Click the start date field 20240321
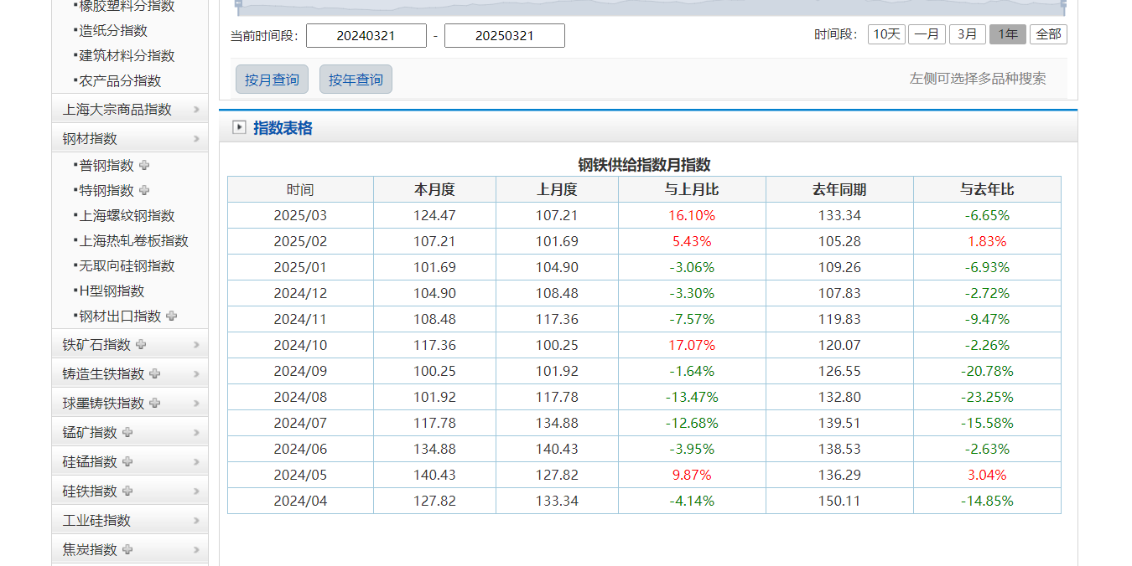1132x566 pixels. pos(366,36)
